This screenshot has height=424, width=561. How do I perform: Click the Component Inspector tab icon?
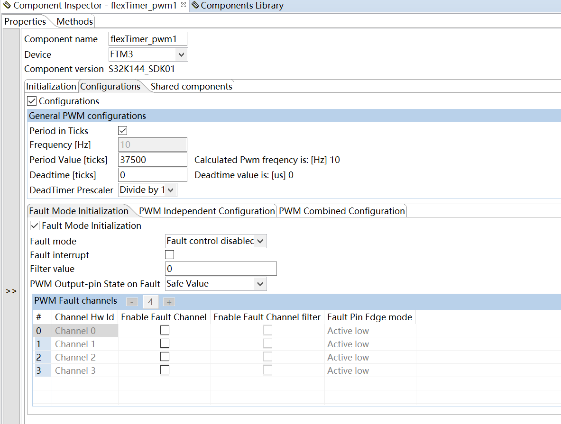pyautogui.click(x=7, y=5)
